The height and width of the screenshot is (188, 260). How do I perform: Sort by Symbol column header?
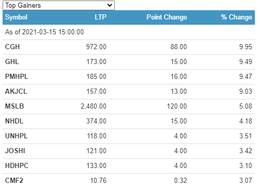tap(16, 17)
